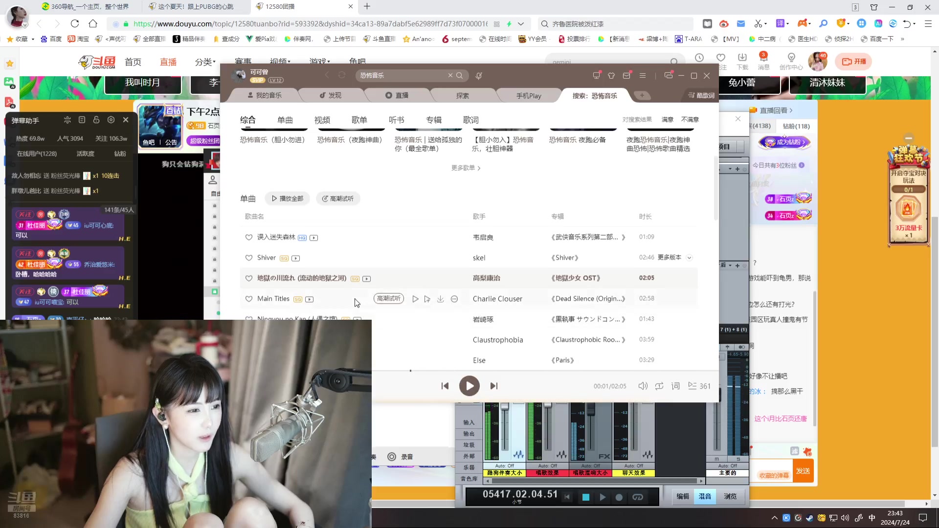This screenshot has width=939, height=528.
Task: Switch to 视频 results tab
Action: point(322,120)
